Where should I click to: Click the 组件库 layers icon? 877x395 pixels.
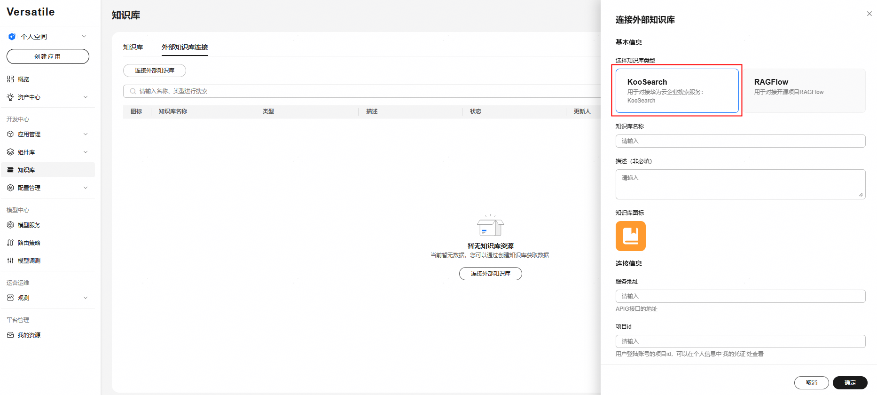10,152
